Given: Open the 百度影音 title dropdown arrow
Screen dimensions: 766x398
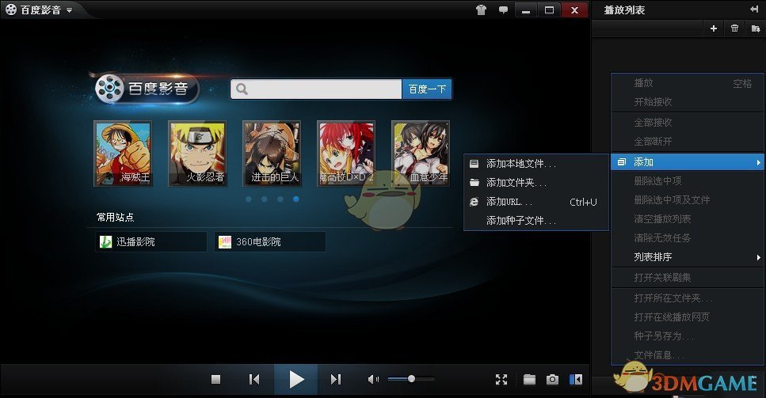Looking at the screenshot, I should [70, 10].
